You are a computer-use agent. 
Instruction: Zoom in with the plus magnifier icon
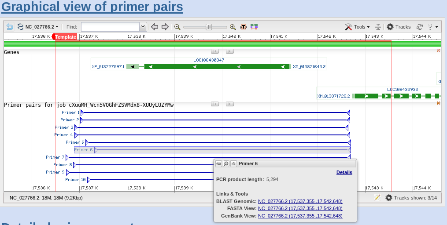click(x=233, y=27)
